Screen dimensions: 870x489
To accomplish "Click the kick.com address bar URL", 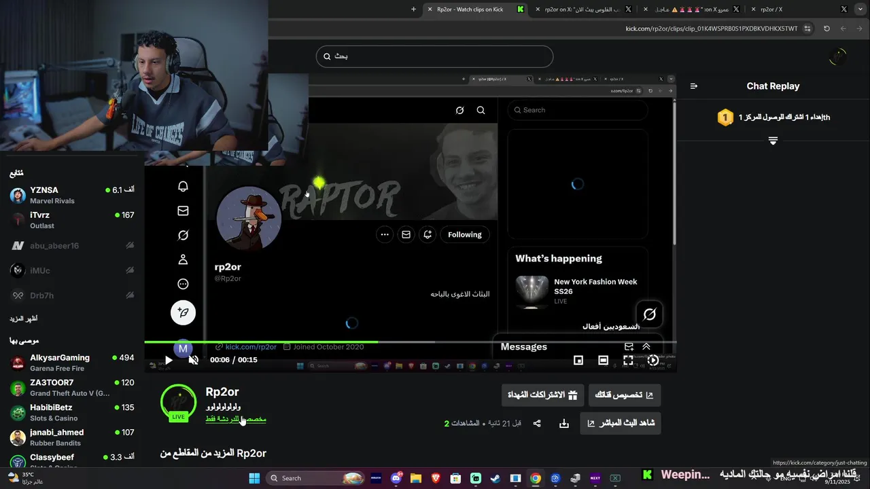I will [712, 29].
